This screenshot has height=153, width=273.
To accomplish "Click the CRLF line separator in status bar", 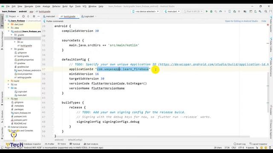I will click(x=234, y=147).
